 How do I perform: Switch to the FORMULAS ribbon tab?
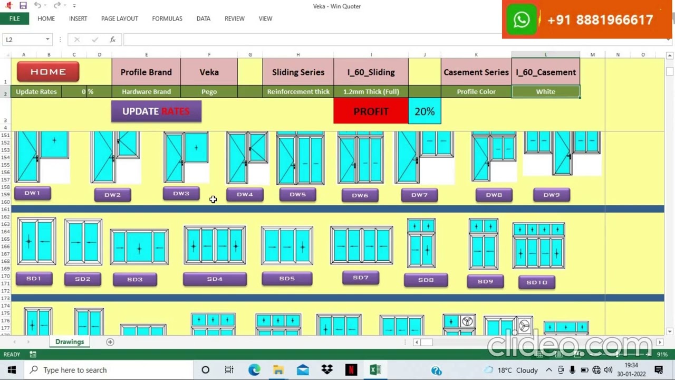coord(167,18)
